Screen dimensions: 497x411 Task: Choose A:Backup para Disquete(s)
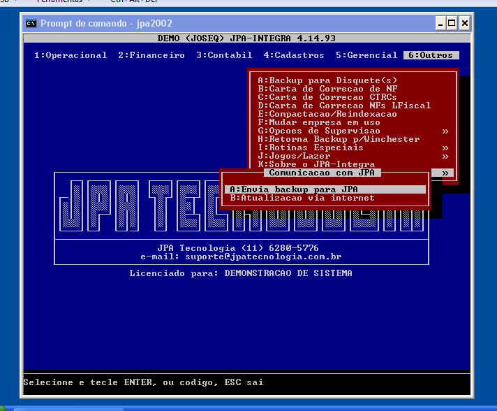[327, 80]
